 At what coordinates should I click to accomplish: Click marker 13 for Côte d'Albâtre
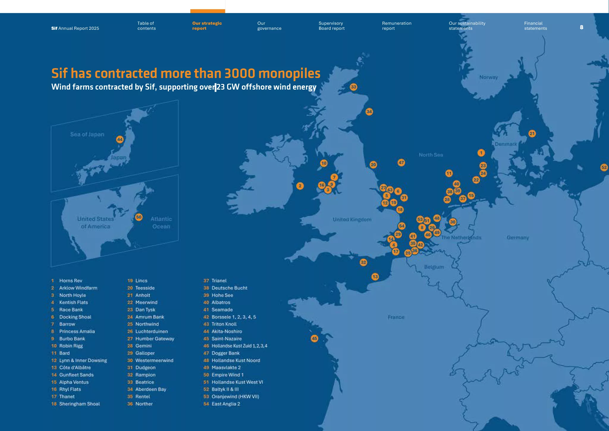pyautogui.click(x=375, y=277)
